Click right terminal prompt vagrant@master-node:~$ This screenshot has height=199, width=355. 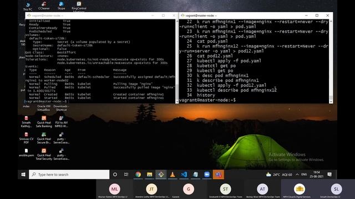click(207, 100)
